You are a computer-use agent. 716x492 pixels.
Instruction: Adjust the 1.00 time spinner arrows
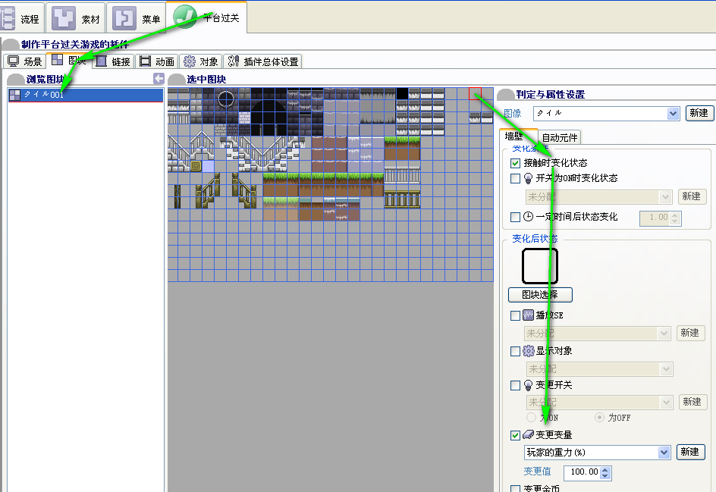(x=675, y=218)
